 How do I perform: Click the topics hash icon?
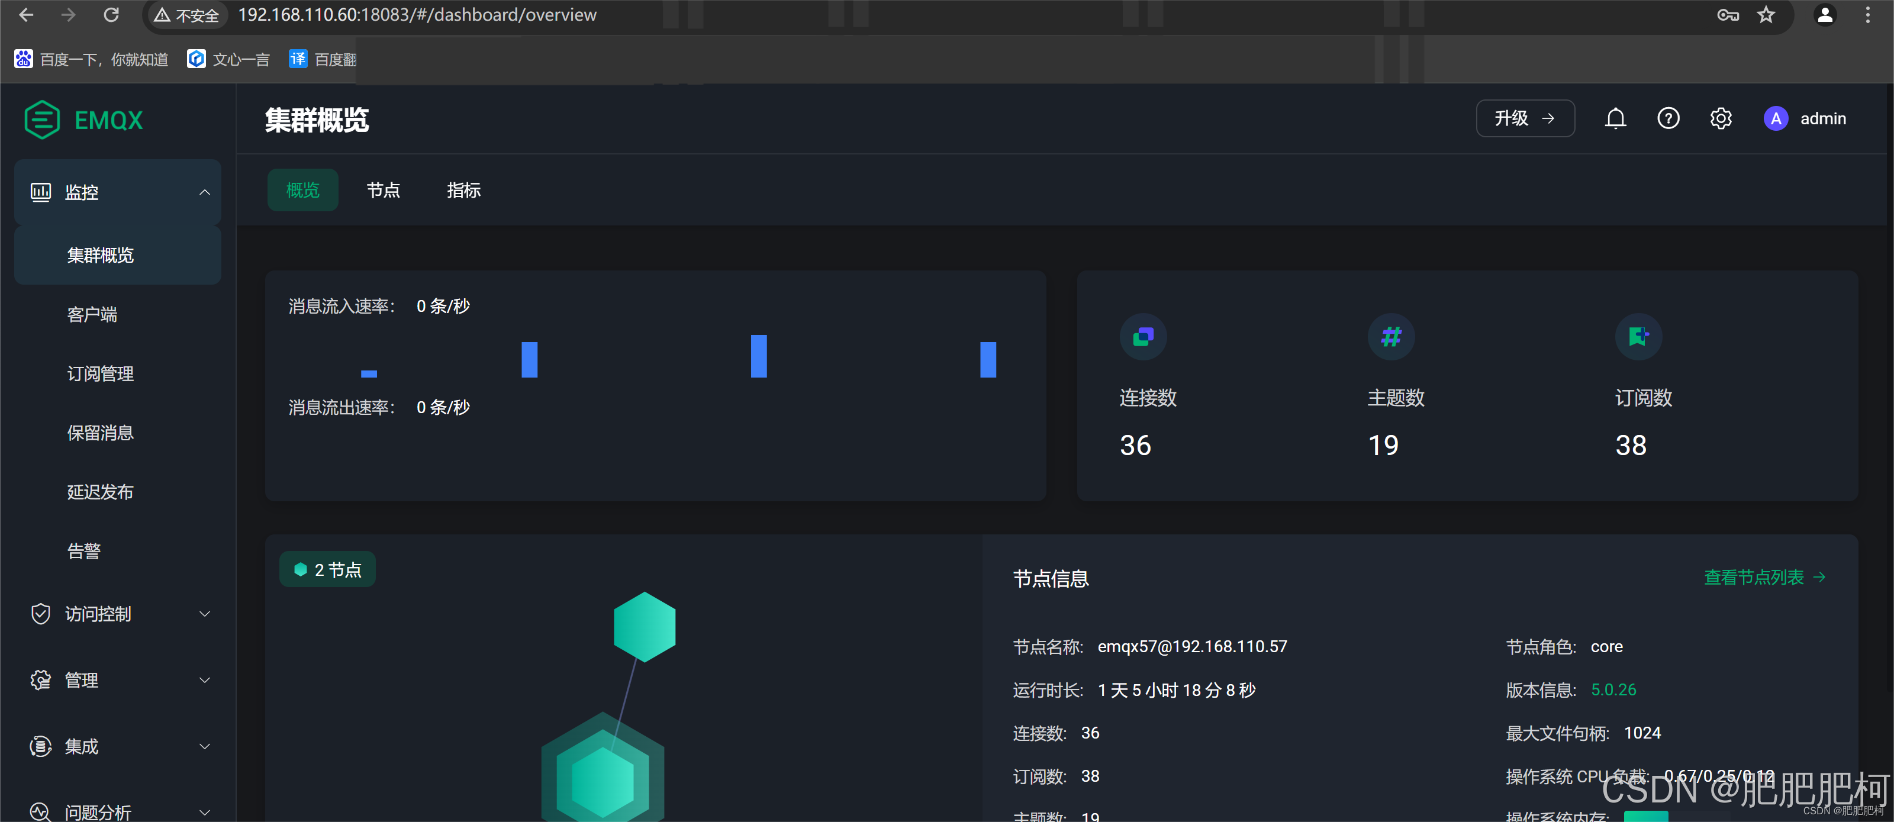coord(1390,337)
